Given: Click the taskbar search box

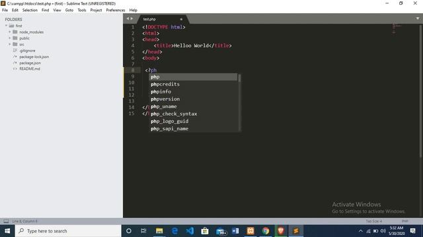Looking at the screenshot, I should pyautogui.click(x=68, y=231).
